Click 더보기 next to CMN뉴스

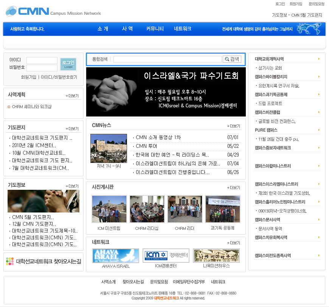pyautogui.click(x=234, y=126)
